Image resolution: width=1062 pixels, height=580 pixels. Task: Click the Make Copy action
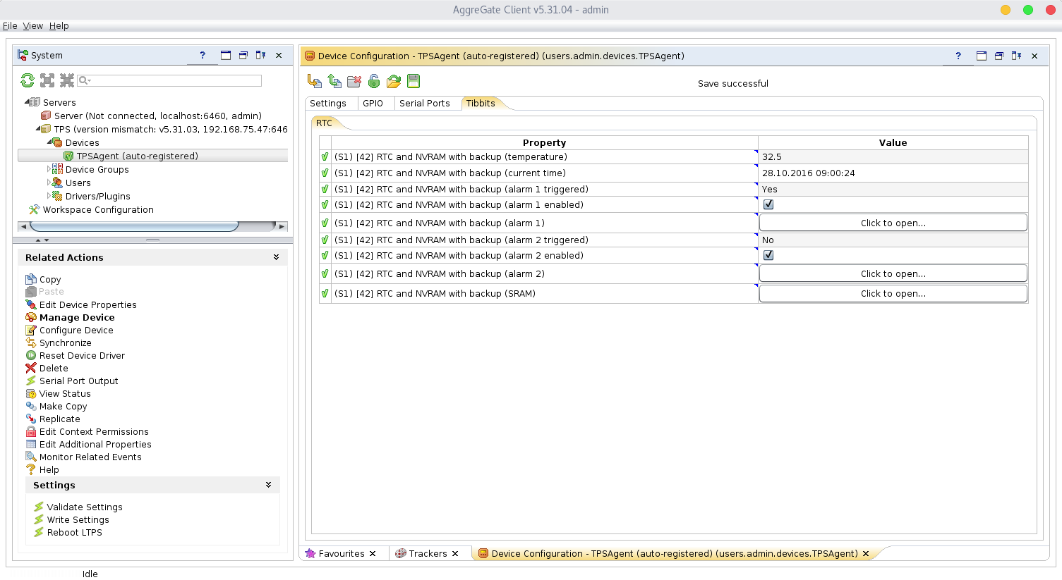(56, 406)
